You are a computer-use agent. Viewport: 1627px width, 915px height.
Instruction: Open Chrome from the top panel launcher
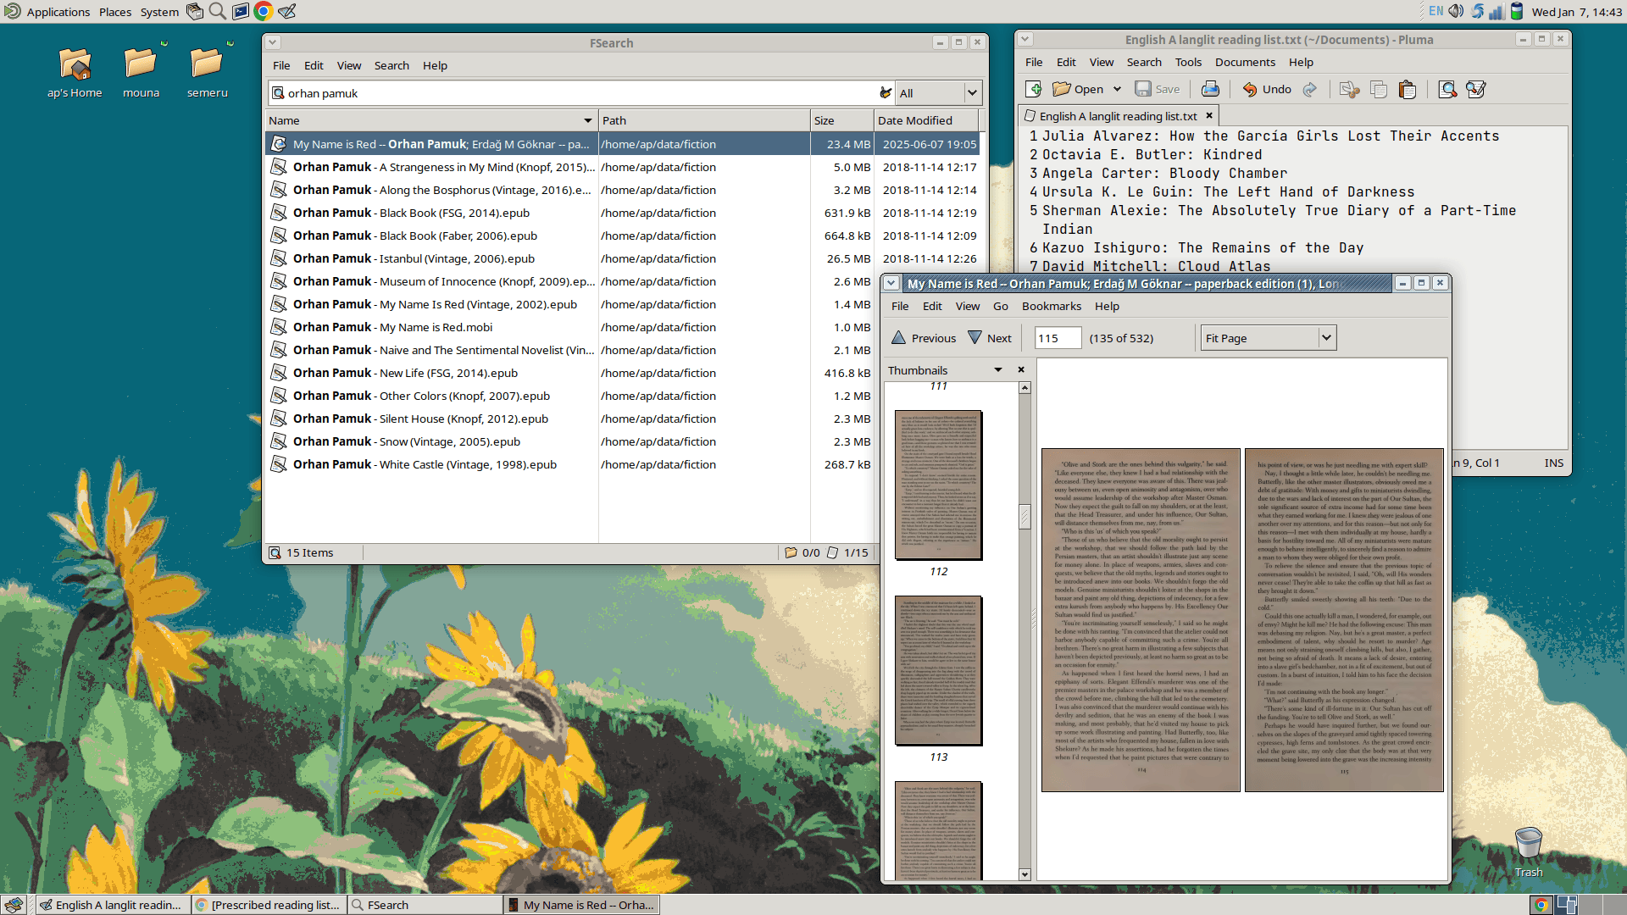(264, 11)
